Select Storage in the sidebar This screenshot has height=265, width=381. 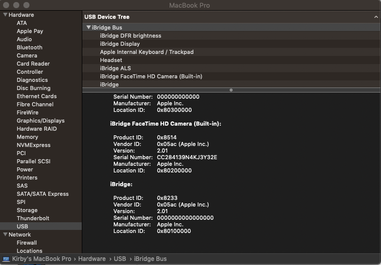27,210
